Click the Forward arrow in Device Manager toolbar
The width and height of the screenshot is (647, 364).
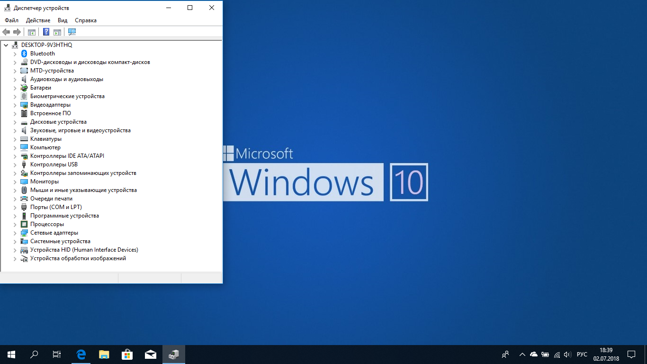pos(17,32)
